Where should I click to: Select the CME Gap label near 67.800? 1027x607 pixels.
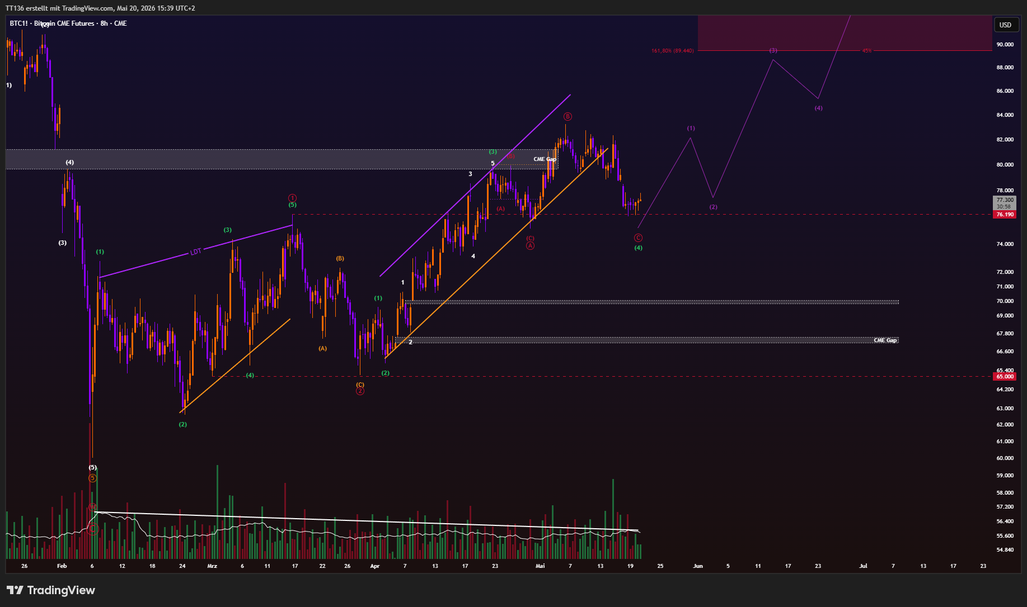click(x=885, y=340)
